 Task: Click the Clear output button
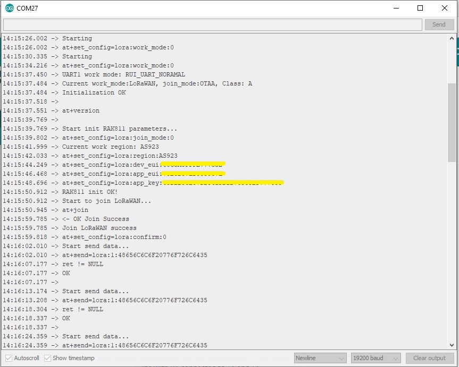(x=429, y=358)
